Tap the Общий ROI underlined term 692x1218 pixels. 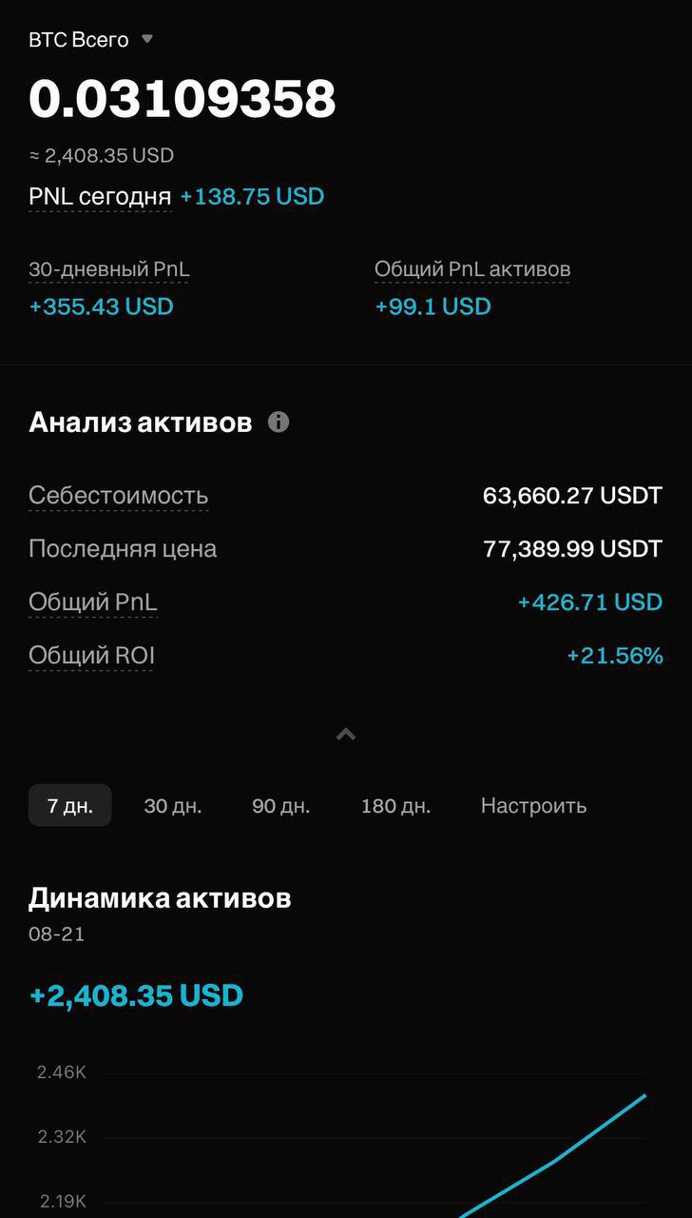coord(91,656)
